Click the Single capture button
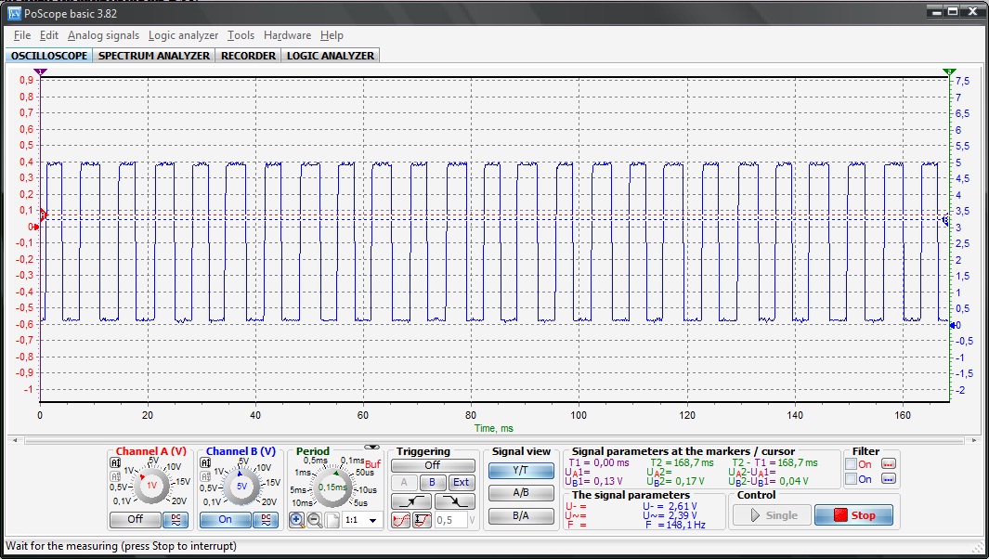 click(772, 515)
